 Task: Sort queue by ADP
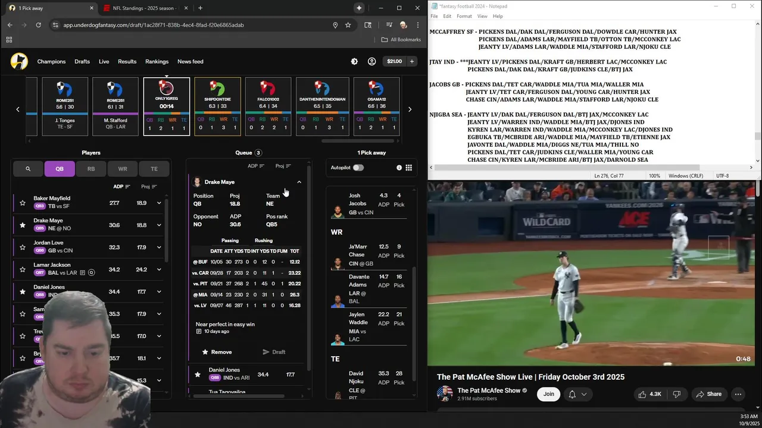coord(256,166)
